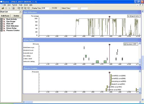The width and height of the screenshot is (144, 104).
Task: Click the Disk Utilization panel header
Action: [x=82, y=12]
